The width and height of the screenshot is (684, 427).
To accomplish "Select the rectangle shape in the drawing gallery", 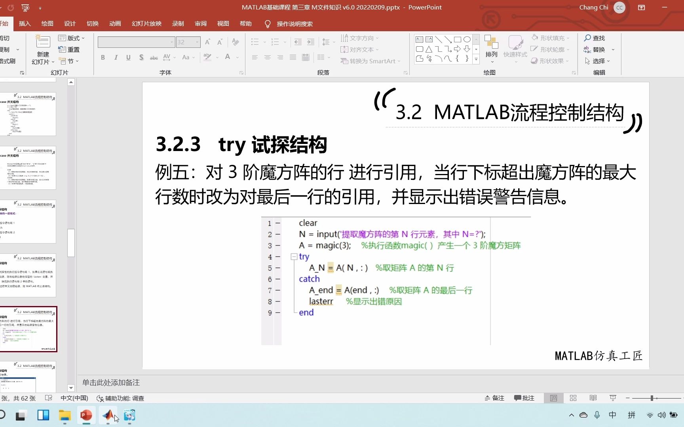I will point(458,39).
